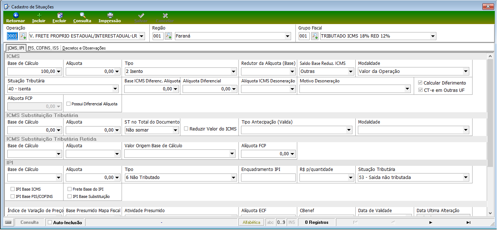Click the vertical scrollbar down arrow
The height and width of the screenshot is (230, 497).
pyautogui.click(x=490, y=213)
